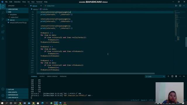This screenshot has width=187, height=105.
Task: Open the Edit menu
Action: [11, 2]
